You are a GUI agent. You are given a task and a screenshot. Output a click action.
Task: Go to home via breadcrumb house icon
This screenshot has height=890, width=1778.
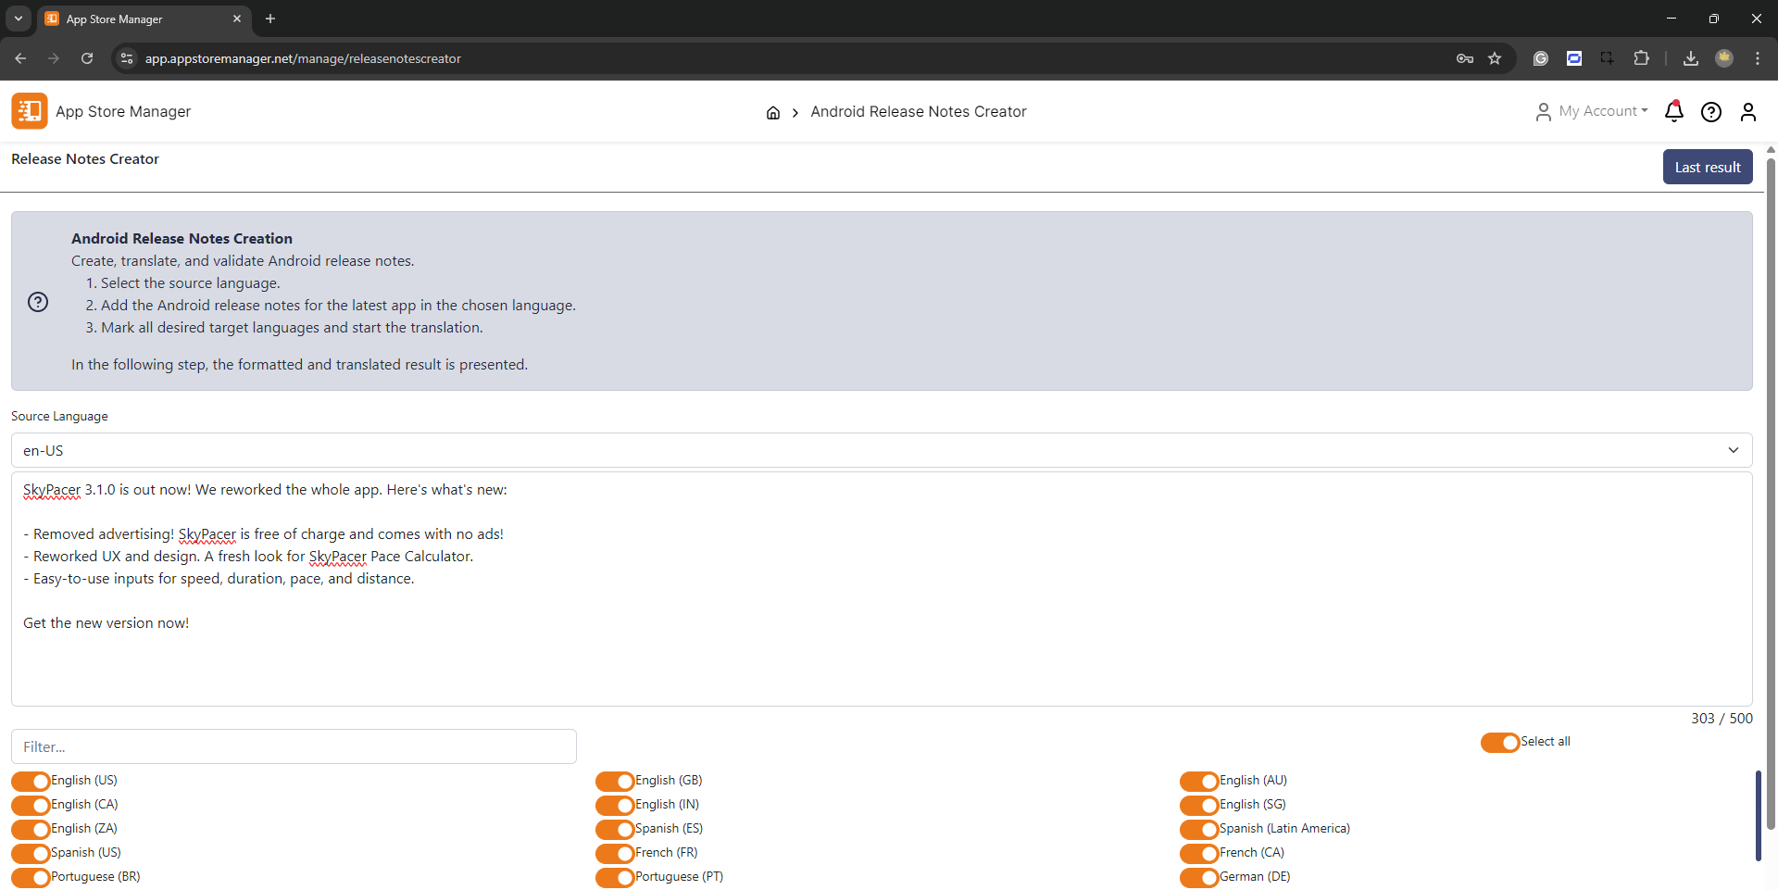[x=773, y=113]
